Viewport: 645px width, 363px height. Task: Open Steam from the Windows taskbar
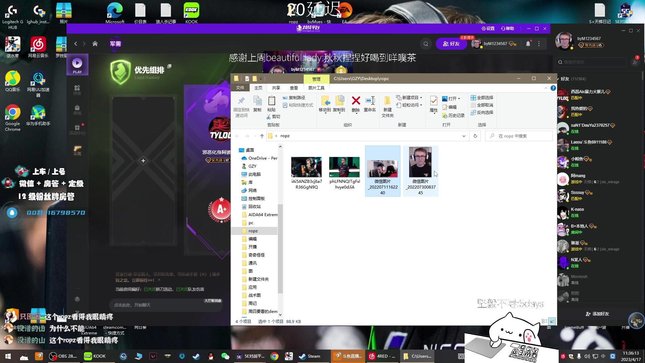pyautogui.click(x=310, y=356)
